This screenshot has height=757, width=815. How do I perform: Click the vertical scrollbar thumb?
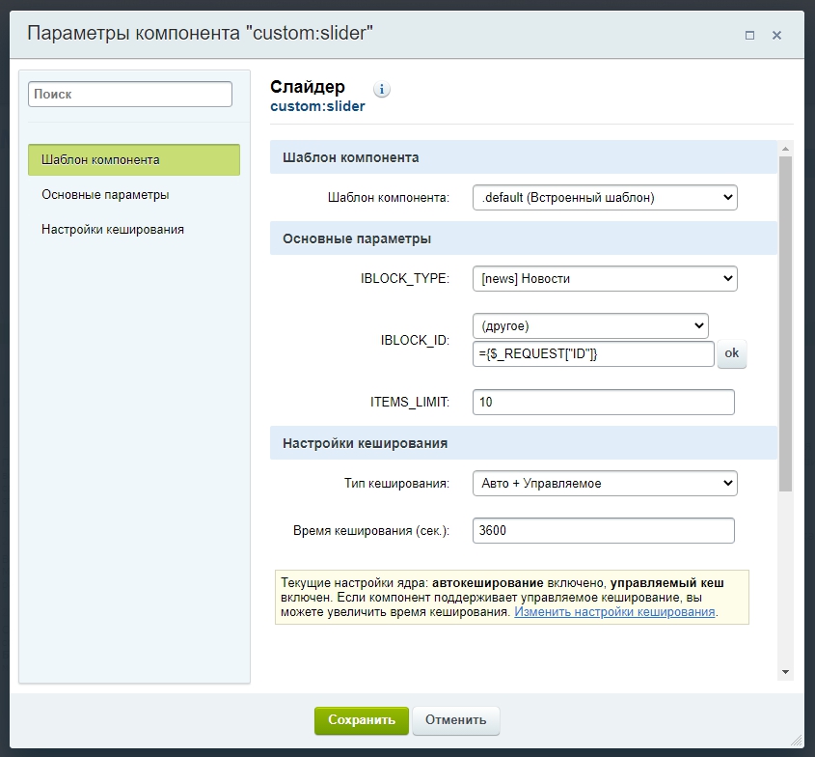pyautogui.click(x=785, y=323)
